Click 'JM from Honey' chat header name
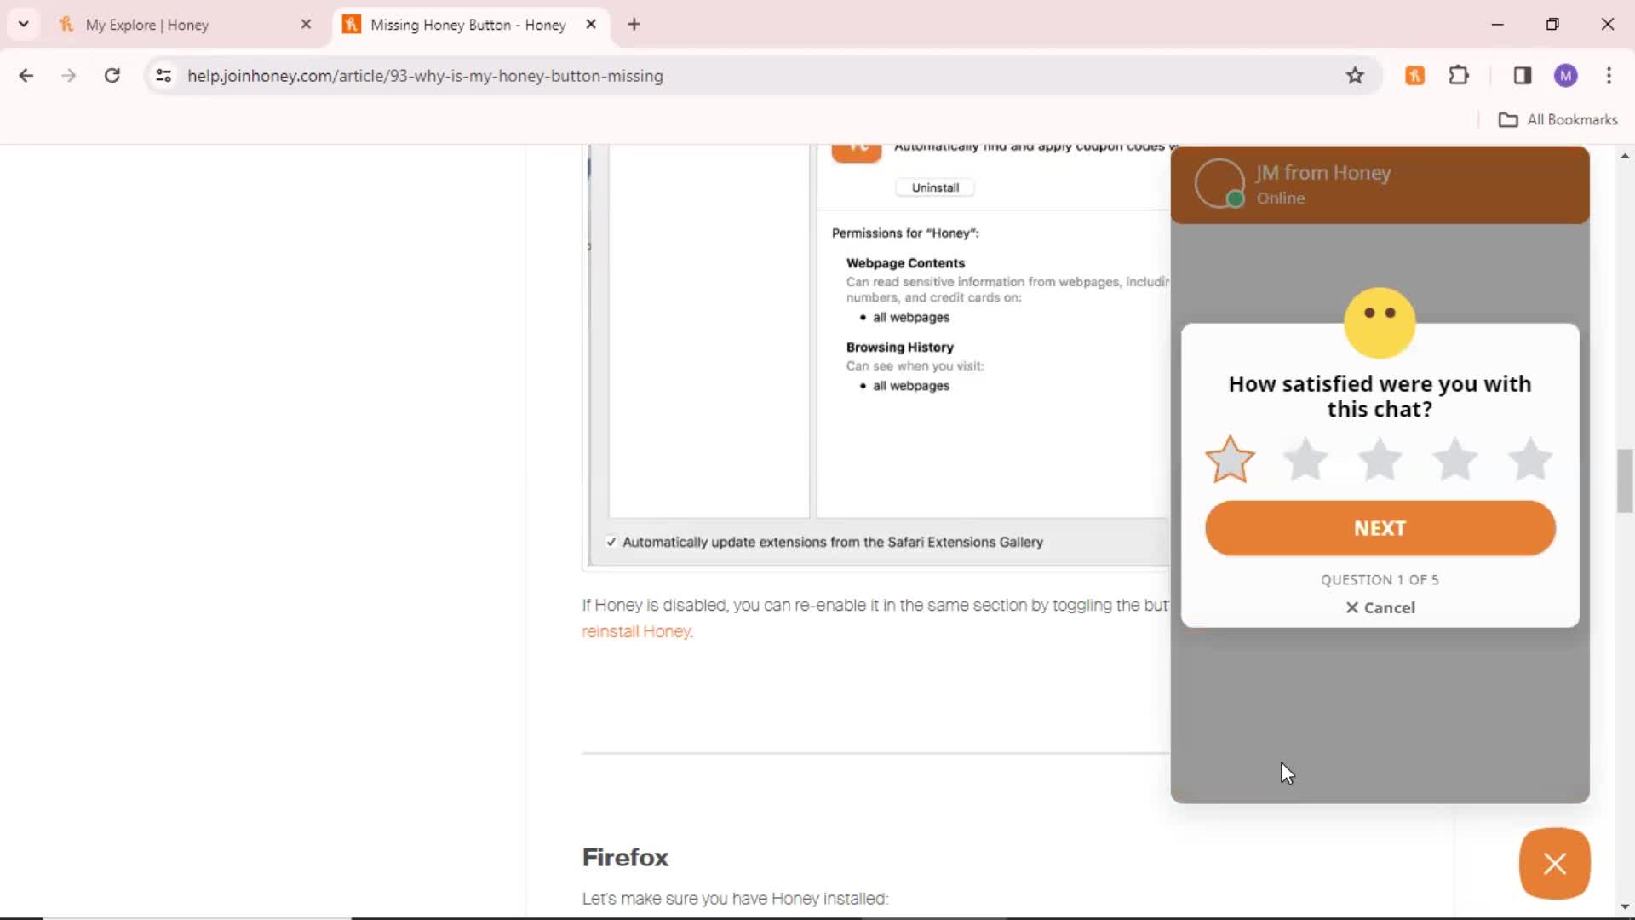Viewport: 1635px width, 920px height. tap(1323, 173)
